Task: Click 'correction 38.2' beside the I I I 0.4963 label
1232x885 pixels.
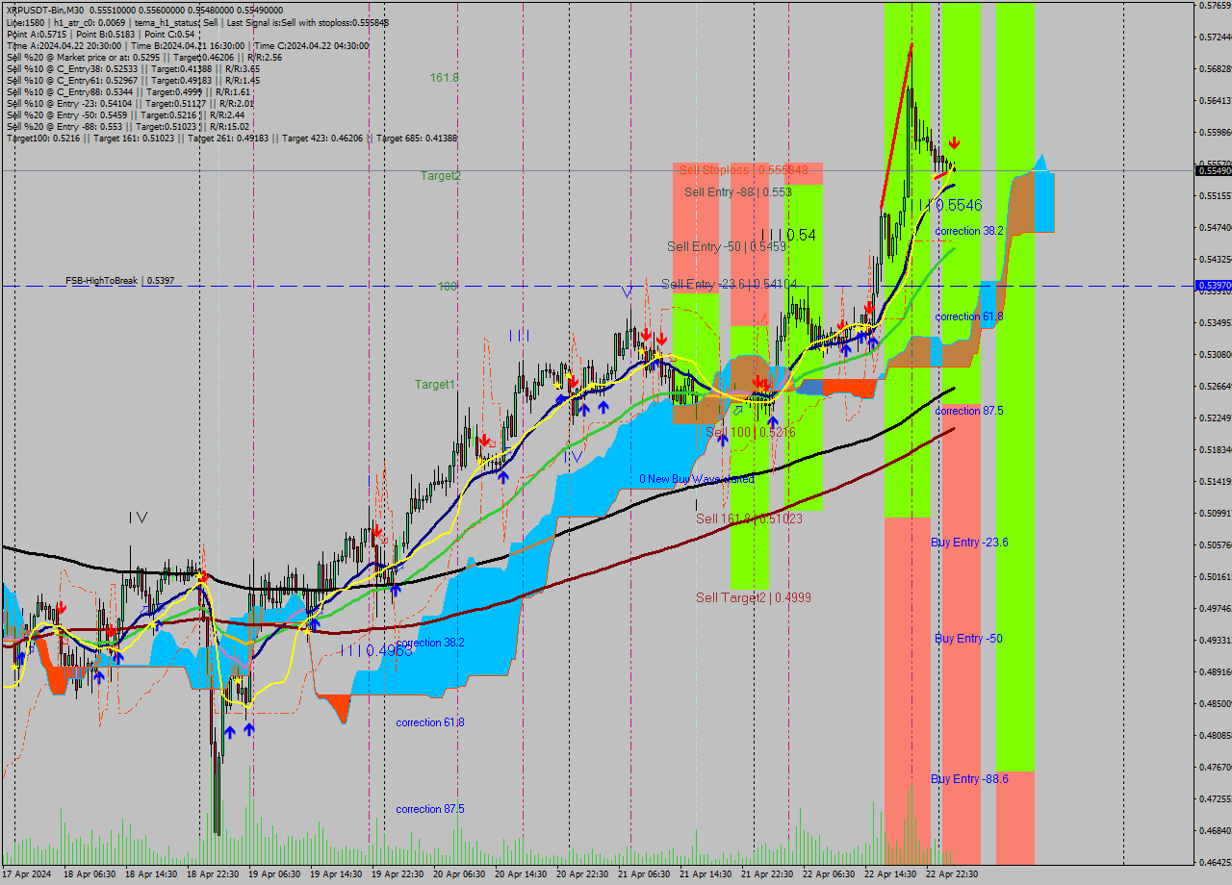Action: 430,643
